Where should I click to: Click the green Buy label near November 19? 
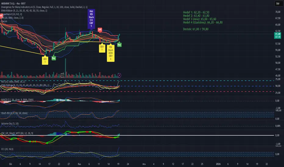coord(119,45)
